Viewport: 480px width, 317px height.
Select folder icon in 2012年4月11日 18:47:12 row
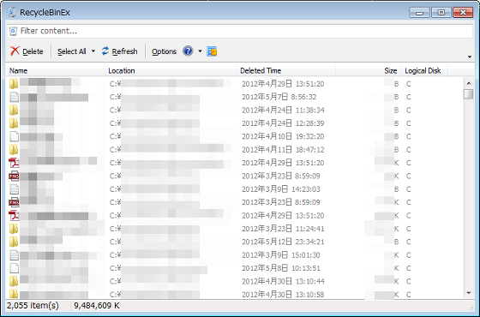[x=14, y=150]
